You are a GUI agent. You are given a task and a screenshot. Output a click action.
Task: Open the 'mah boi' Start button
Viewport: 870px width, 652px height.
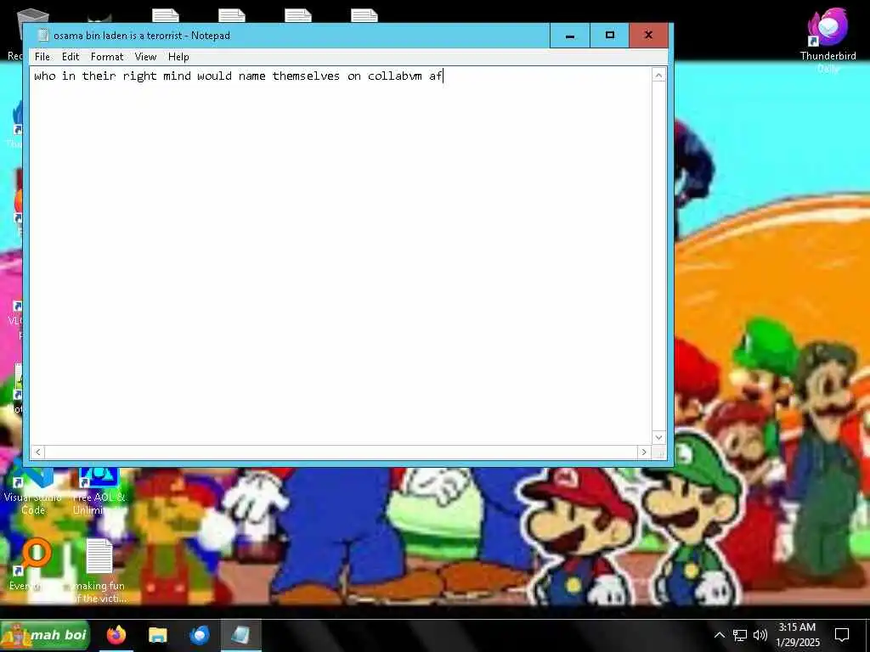pyautogui.click(x=45, y=635)
